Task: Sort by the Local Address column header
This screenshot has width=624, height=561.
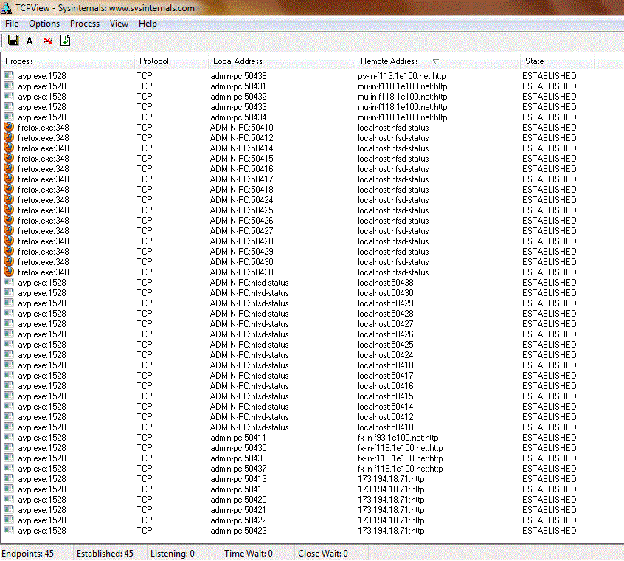Action: click(282, 61)
